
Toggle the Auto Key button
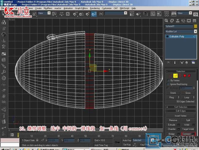(x=127, y=140)
